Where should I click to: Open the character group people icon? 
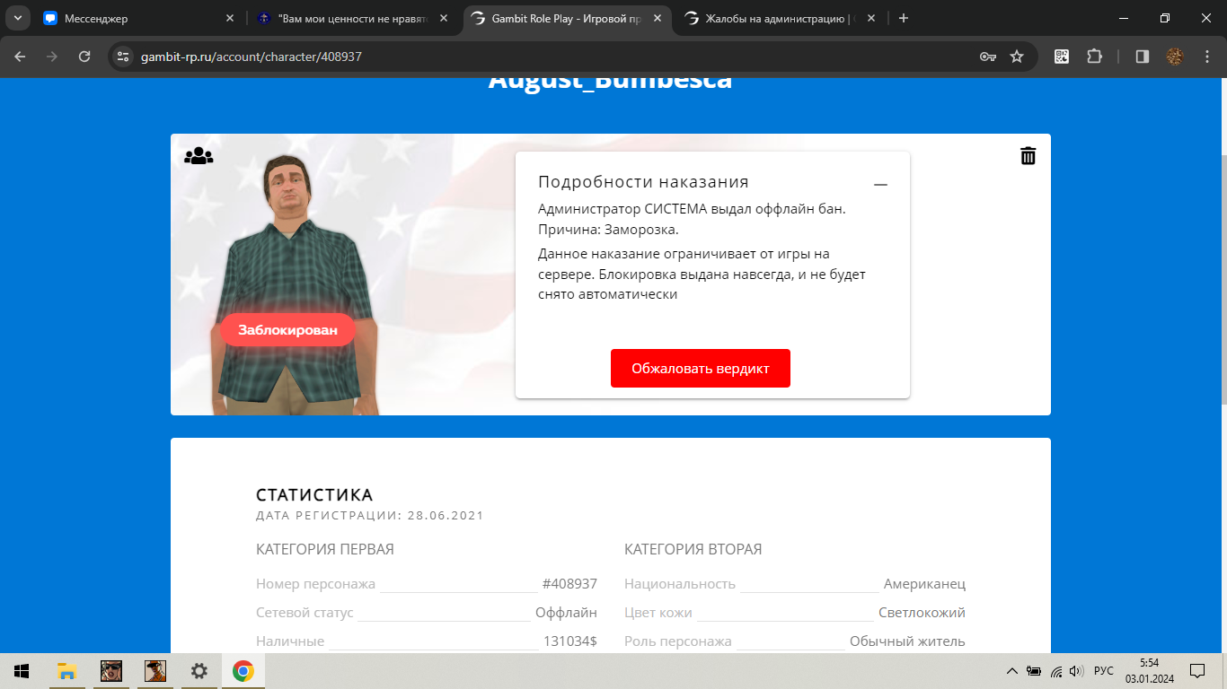(199, 156)
